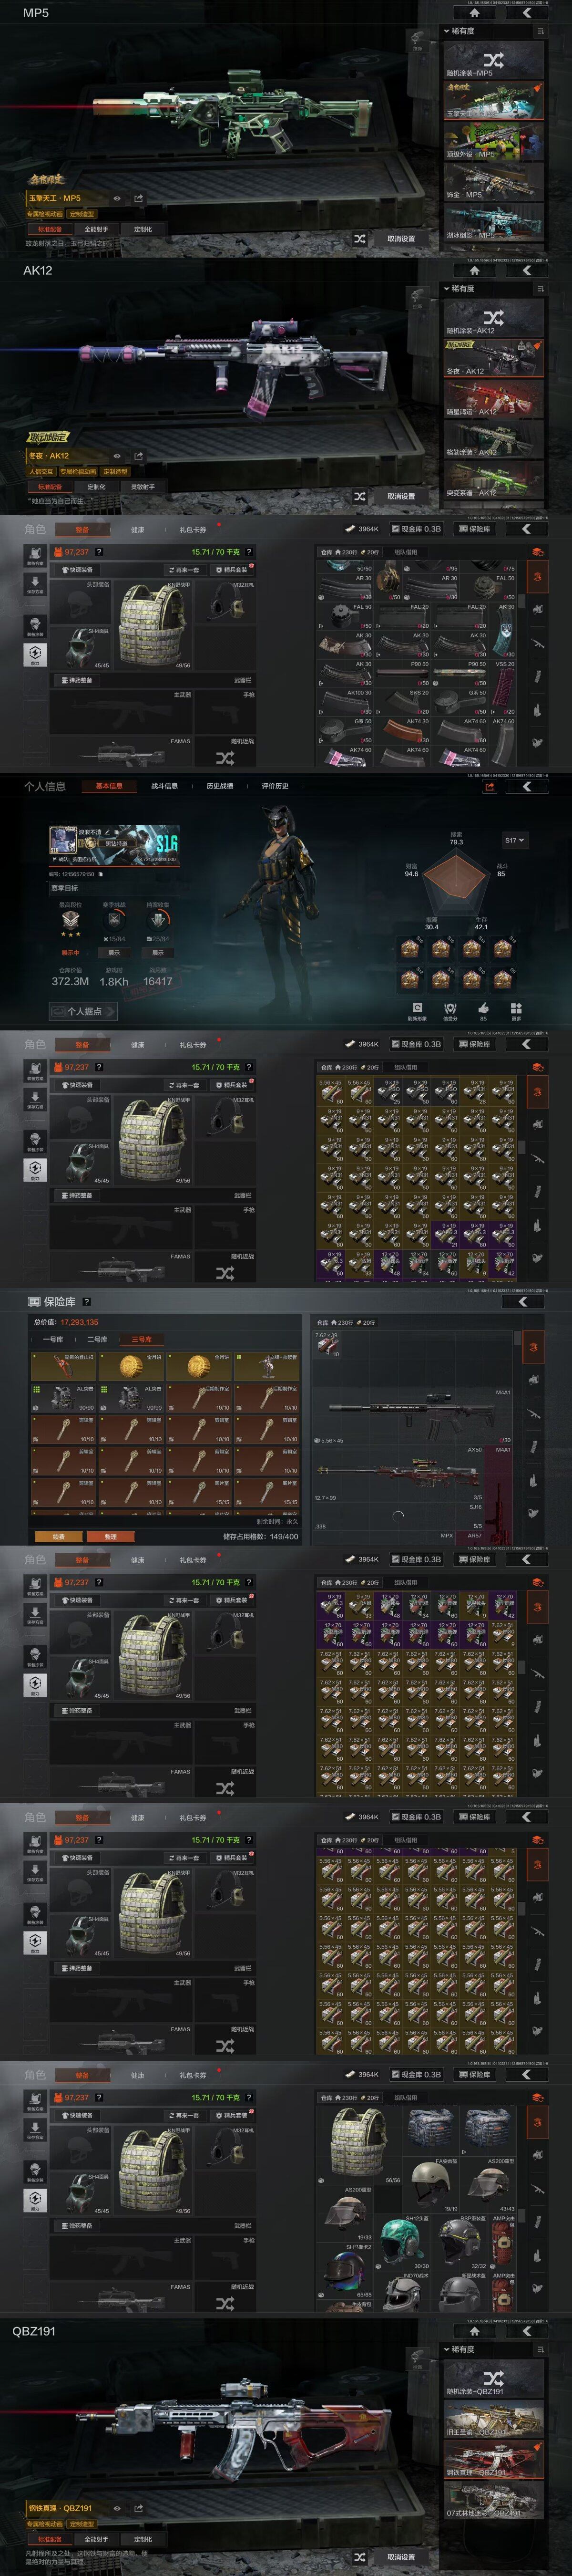This screenshot has height=2576, width=572.
Task: Open filter icon beside AK12 稀有度
Action: [540, 289]
